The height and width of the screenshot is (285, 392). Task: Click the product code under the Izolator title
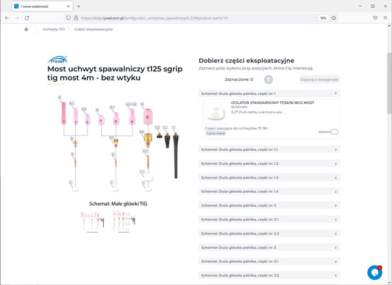pos(239,107)
